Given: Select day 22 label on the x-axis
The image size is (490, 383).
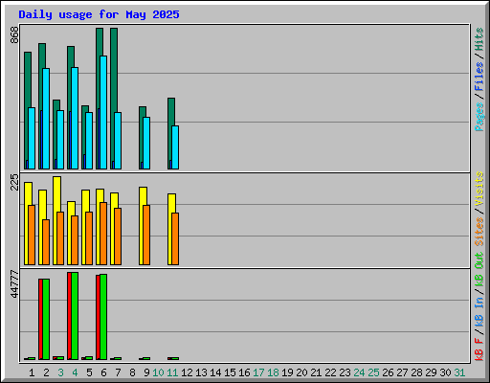Looking at the screenshot, I should (x=330, y=372).
